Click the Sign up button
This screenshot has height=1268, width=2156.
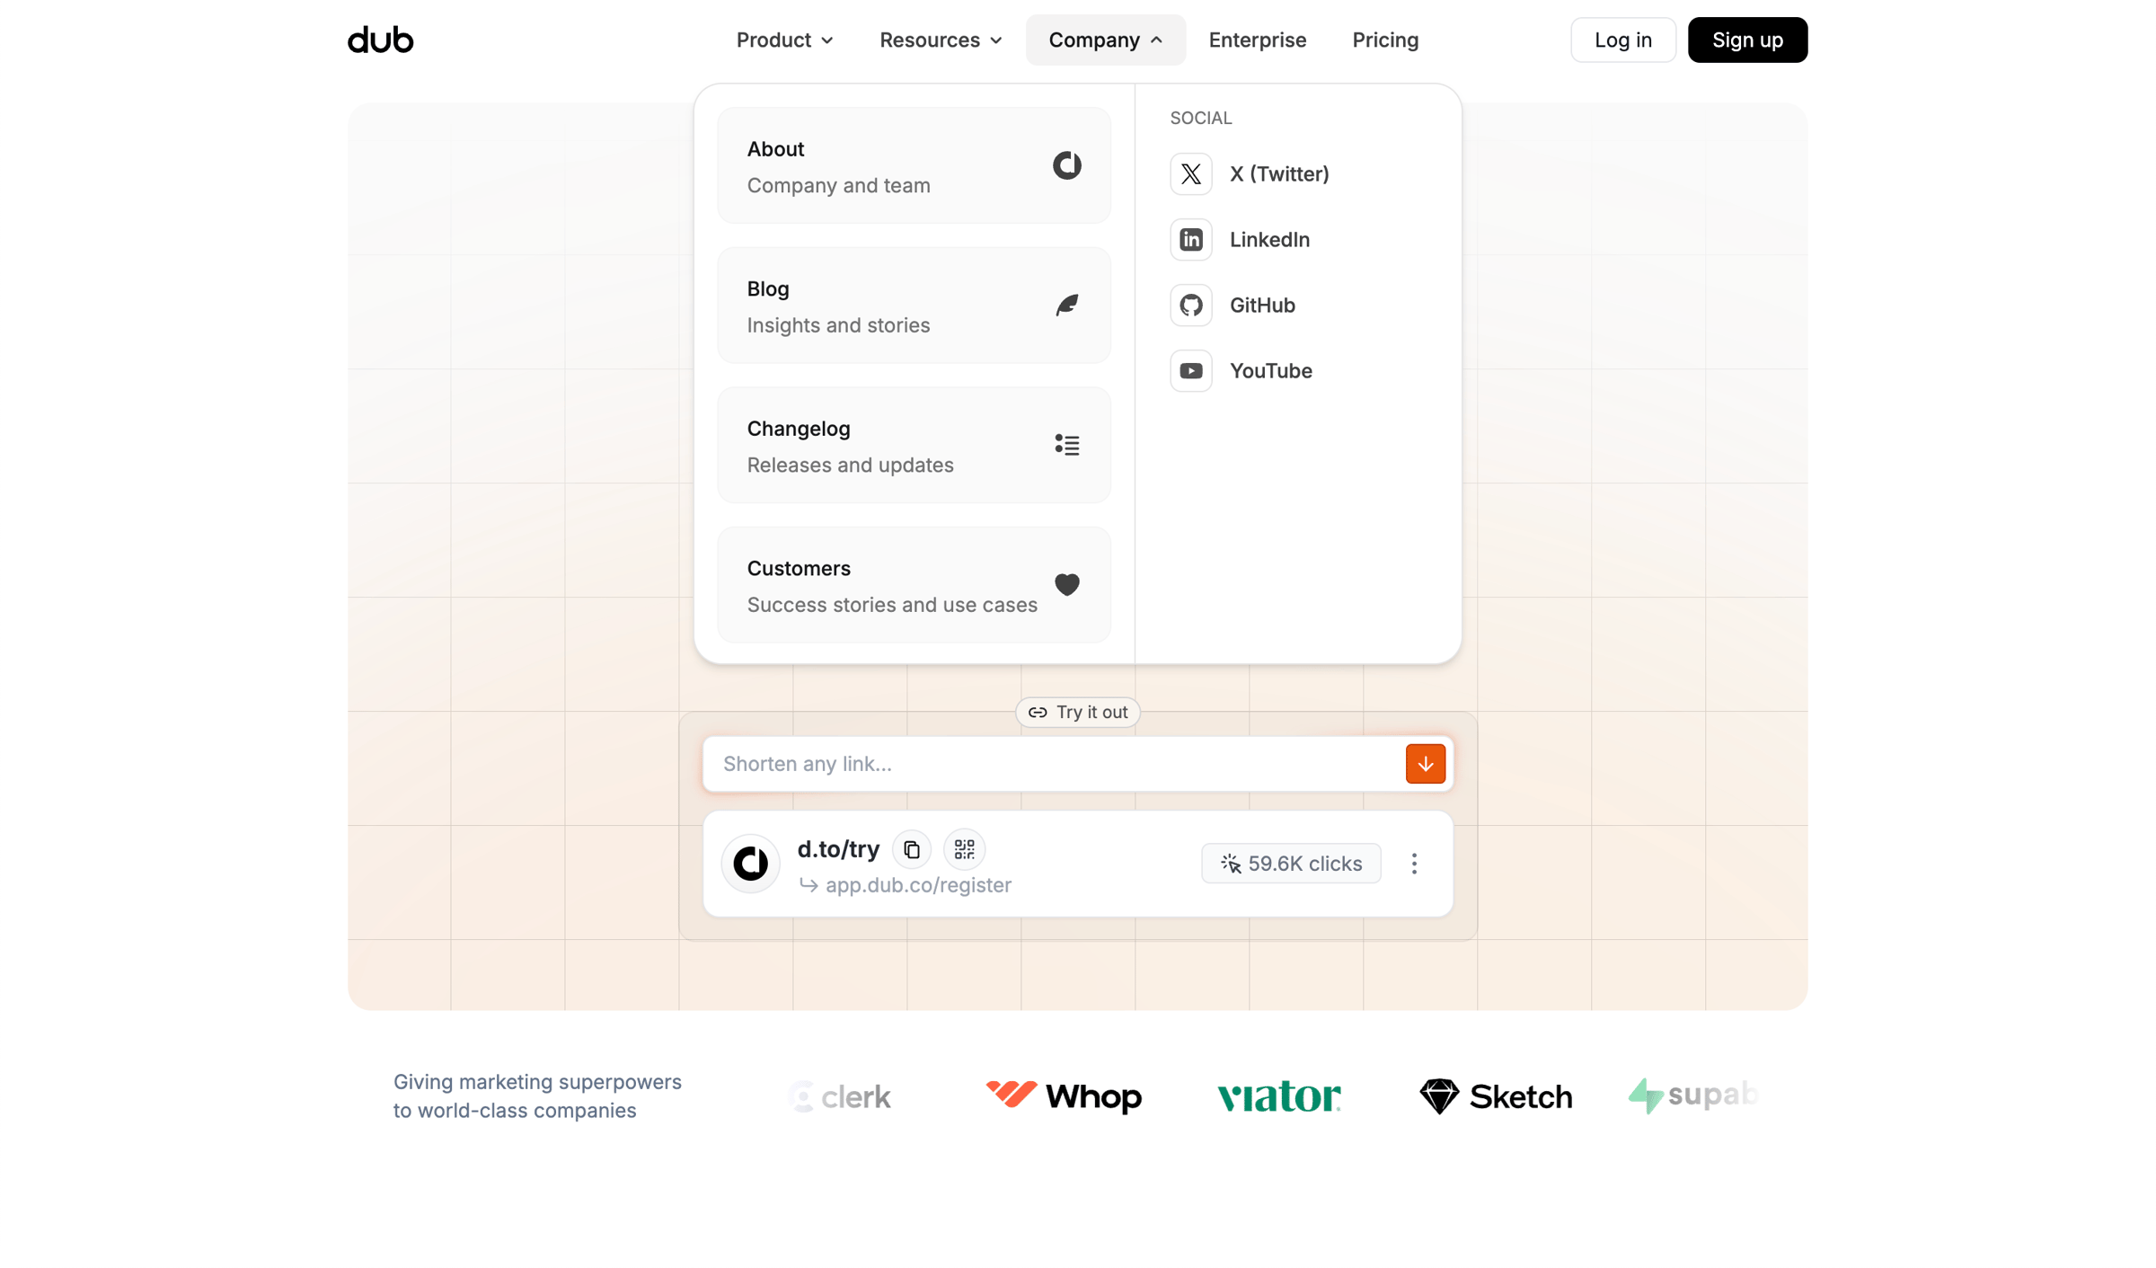pos(1746,40)
